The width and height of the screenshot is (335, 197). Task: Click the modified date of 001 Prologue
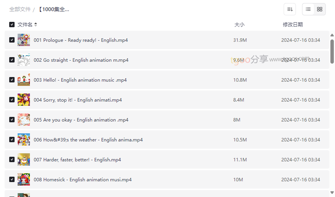click(x=301, y=40)
